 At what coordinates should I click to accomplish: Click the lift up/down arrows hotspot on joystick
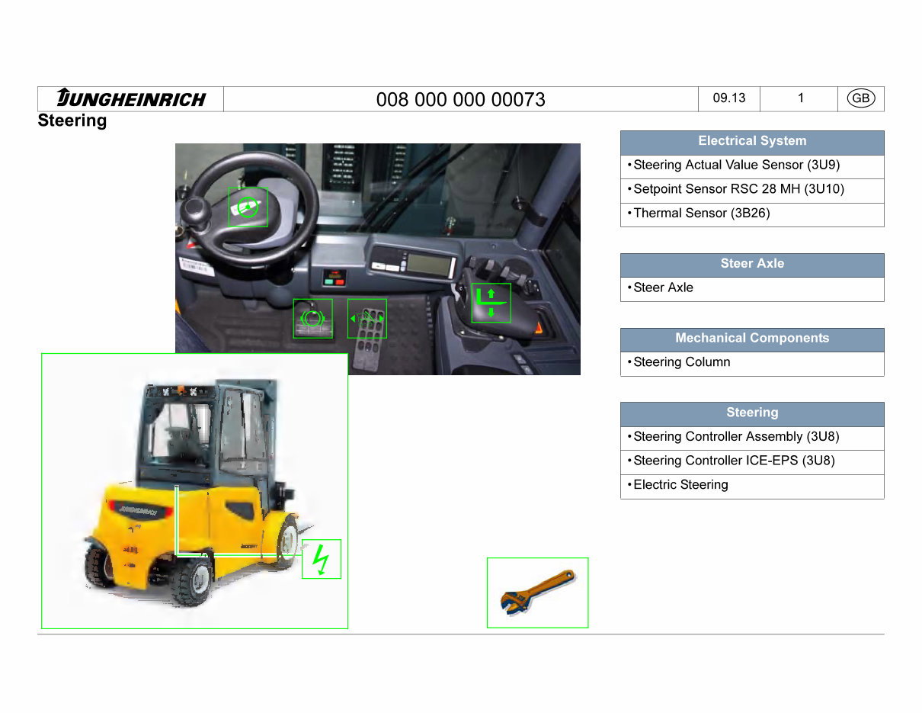[x=491, y=303]
